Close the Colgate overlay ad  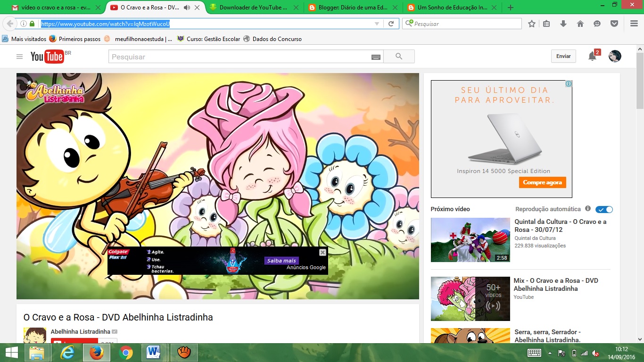(322, 252)
